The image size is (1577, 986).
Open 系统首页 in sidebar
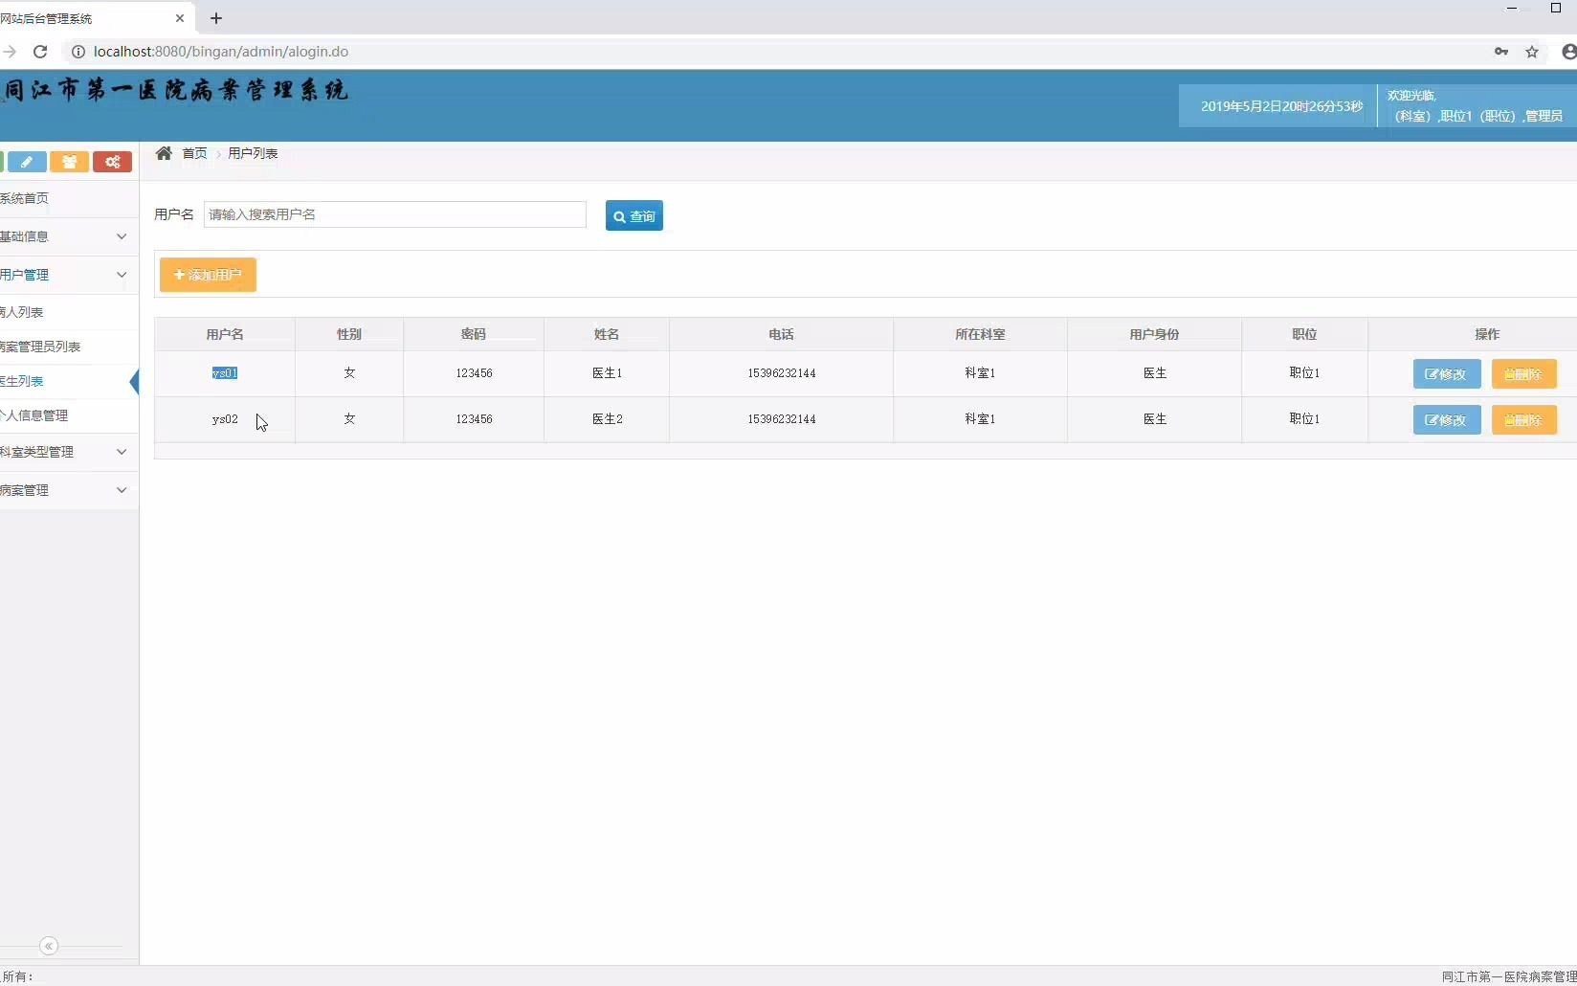click(x=69, y=198)
